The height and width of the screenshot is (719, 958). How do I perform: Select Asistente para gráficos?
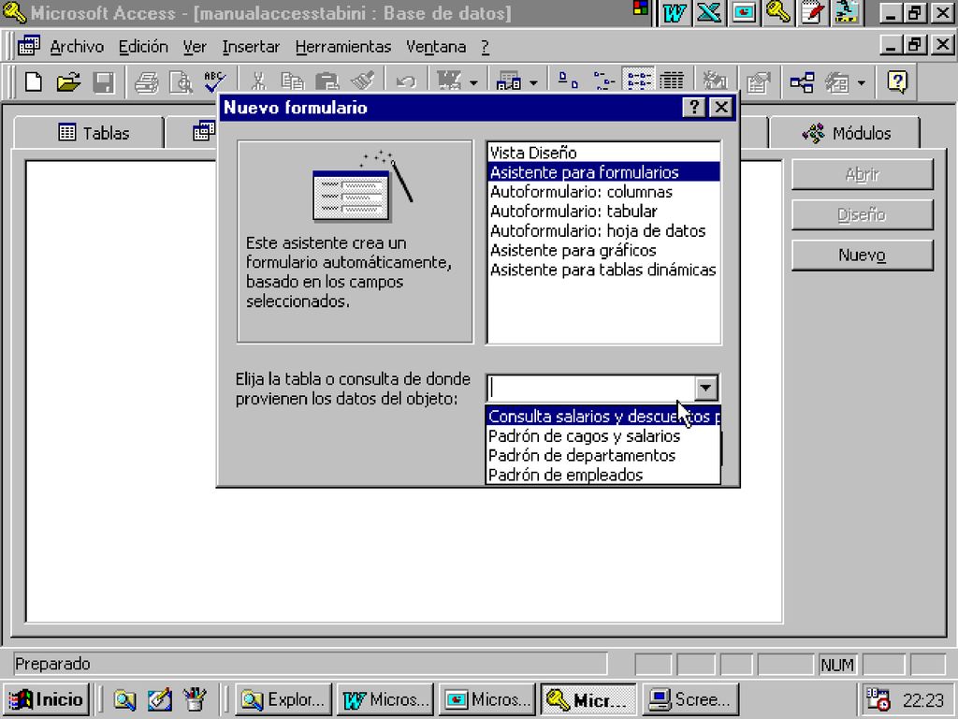pos(603,251)
